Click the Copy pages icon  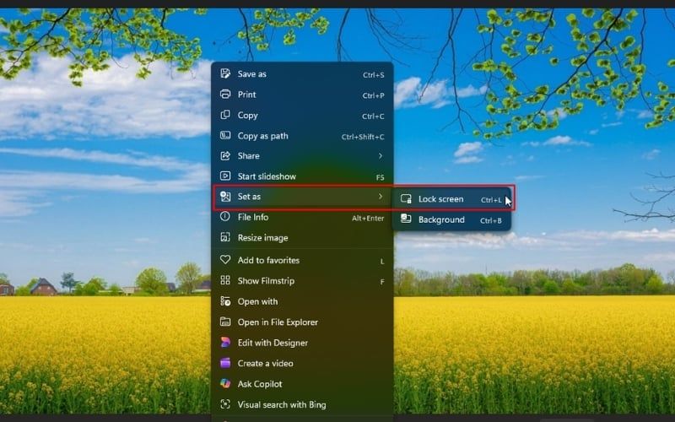[225, 115]
